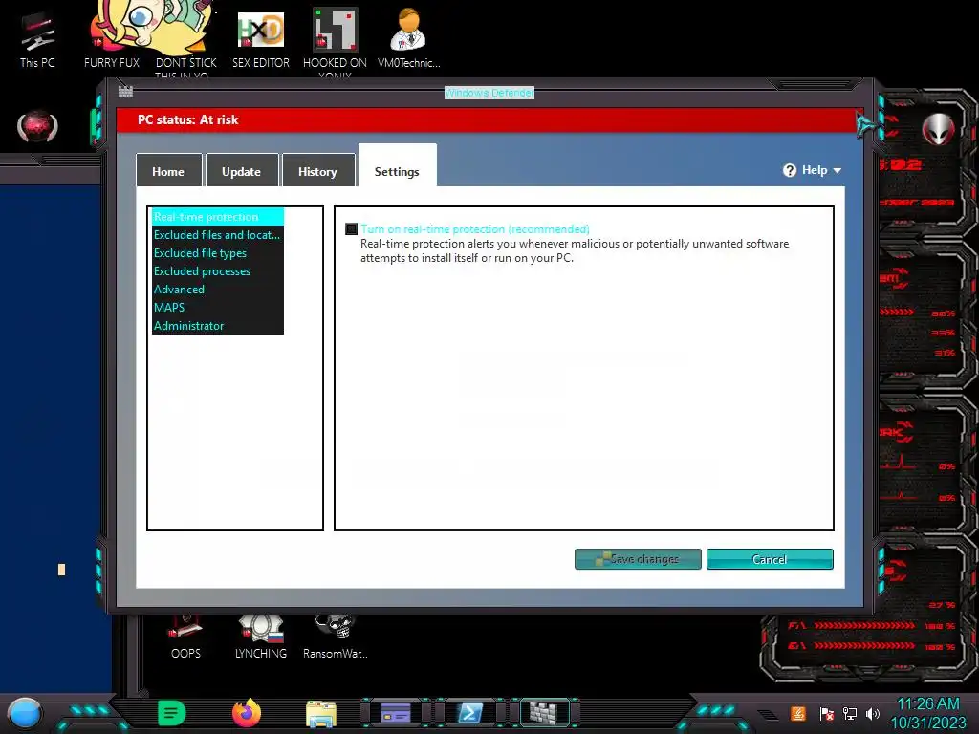
Task: Select the Settings tab
Action: (397, 167)
